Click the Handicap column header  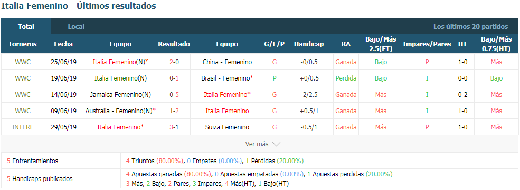309,44
